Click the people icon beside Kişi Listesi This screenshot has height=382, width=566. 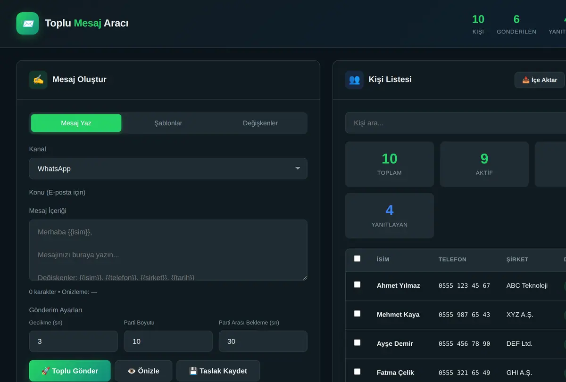(354, 80)
